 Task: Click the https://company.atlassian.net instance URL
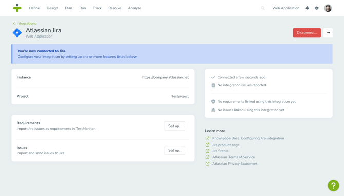tap(165, 77)
